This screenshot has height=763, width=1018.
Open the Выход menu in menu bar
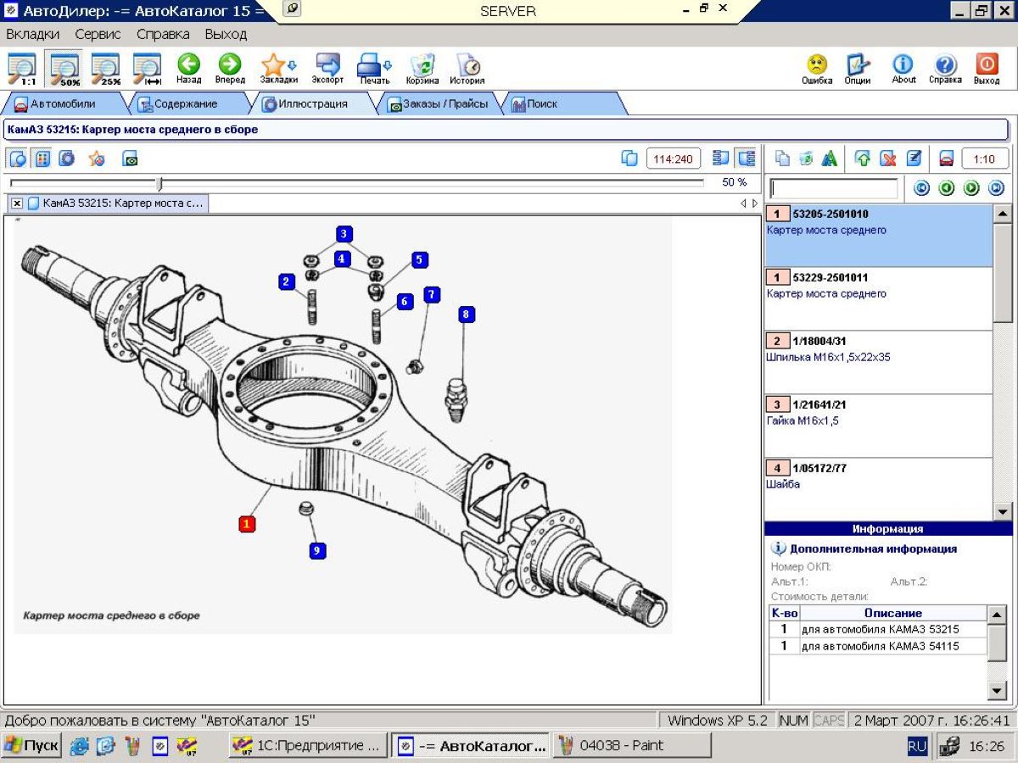click(226, 35)
